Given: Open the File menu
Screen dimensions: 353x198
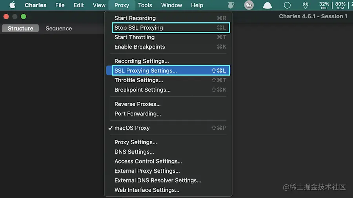Looking at the screenshot, I should pyautogui.click(x=60, y=5).
